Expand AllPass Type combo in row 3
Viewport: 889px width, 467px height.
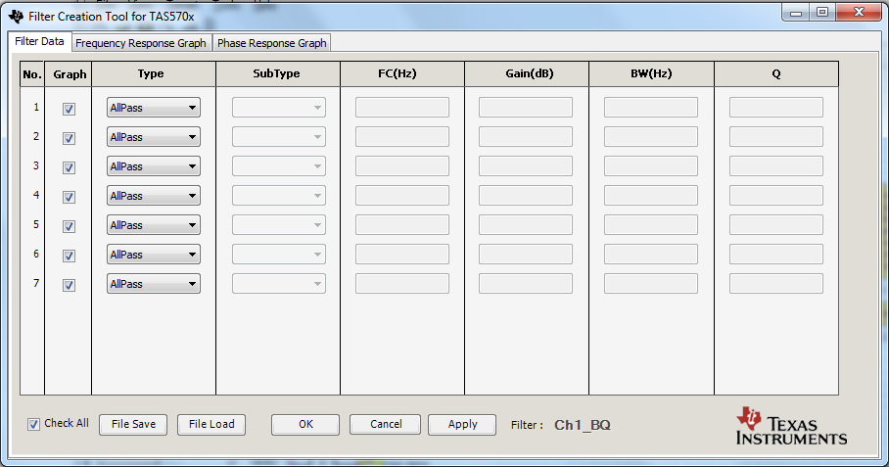[x=154, y=166]
